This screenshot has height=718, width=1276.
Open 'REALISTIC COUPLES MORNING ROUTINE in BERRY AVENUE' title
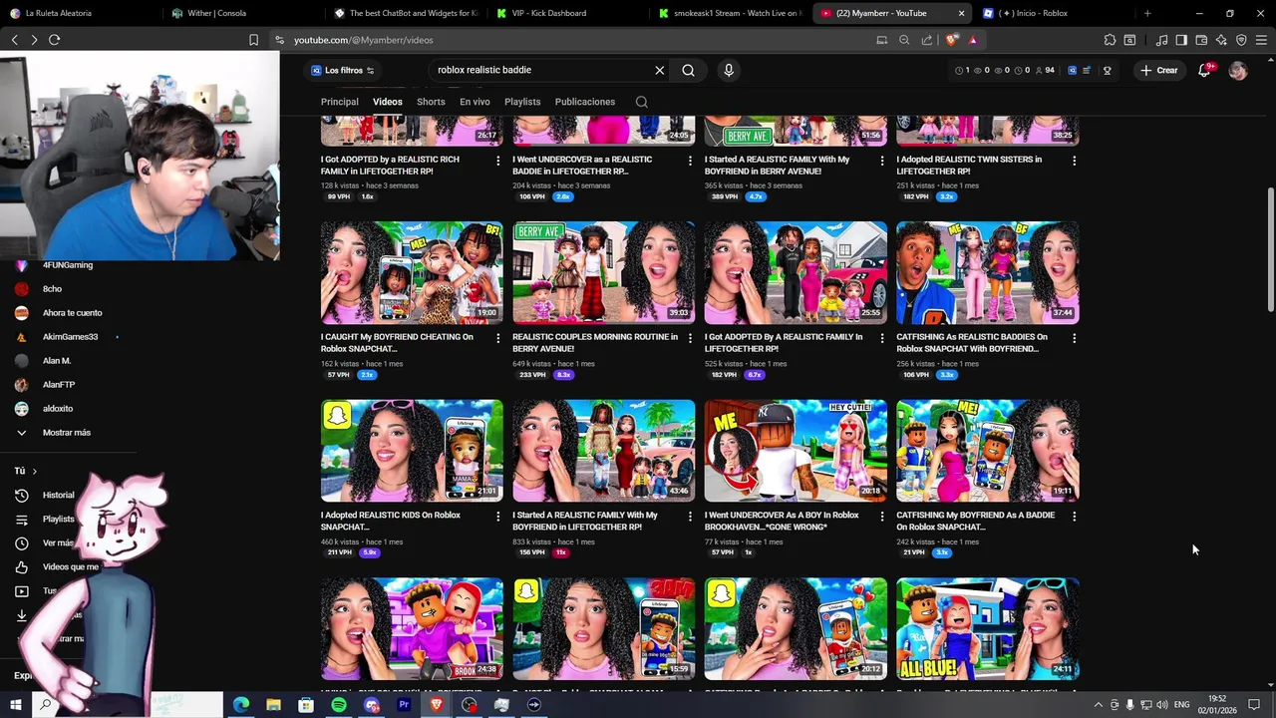[x=595, y=343]
